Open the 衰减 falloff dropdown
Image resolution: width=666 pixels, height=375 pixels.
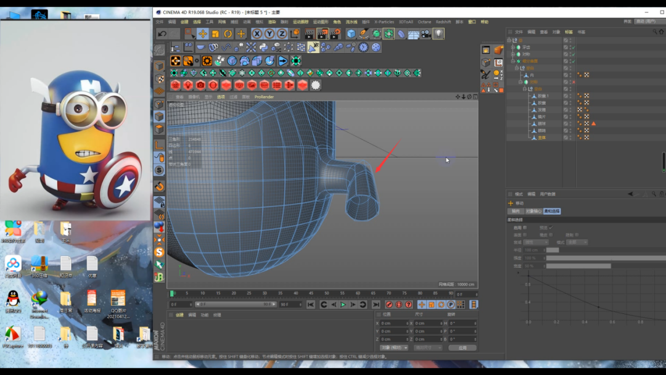click(535, 242)
